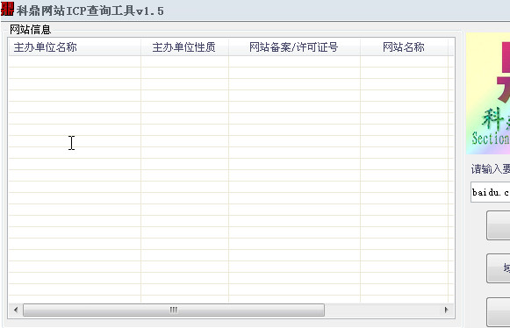
Task: Click the red app icon in title bar
Action: 7,9
